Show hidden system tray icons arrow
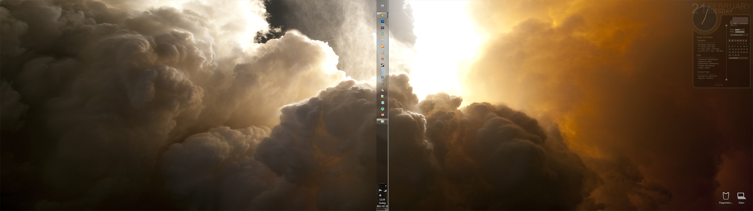The height and width of the screenshot is (211, 753). (x=386, y=186)
